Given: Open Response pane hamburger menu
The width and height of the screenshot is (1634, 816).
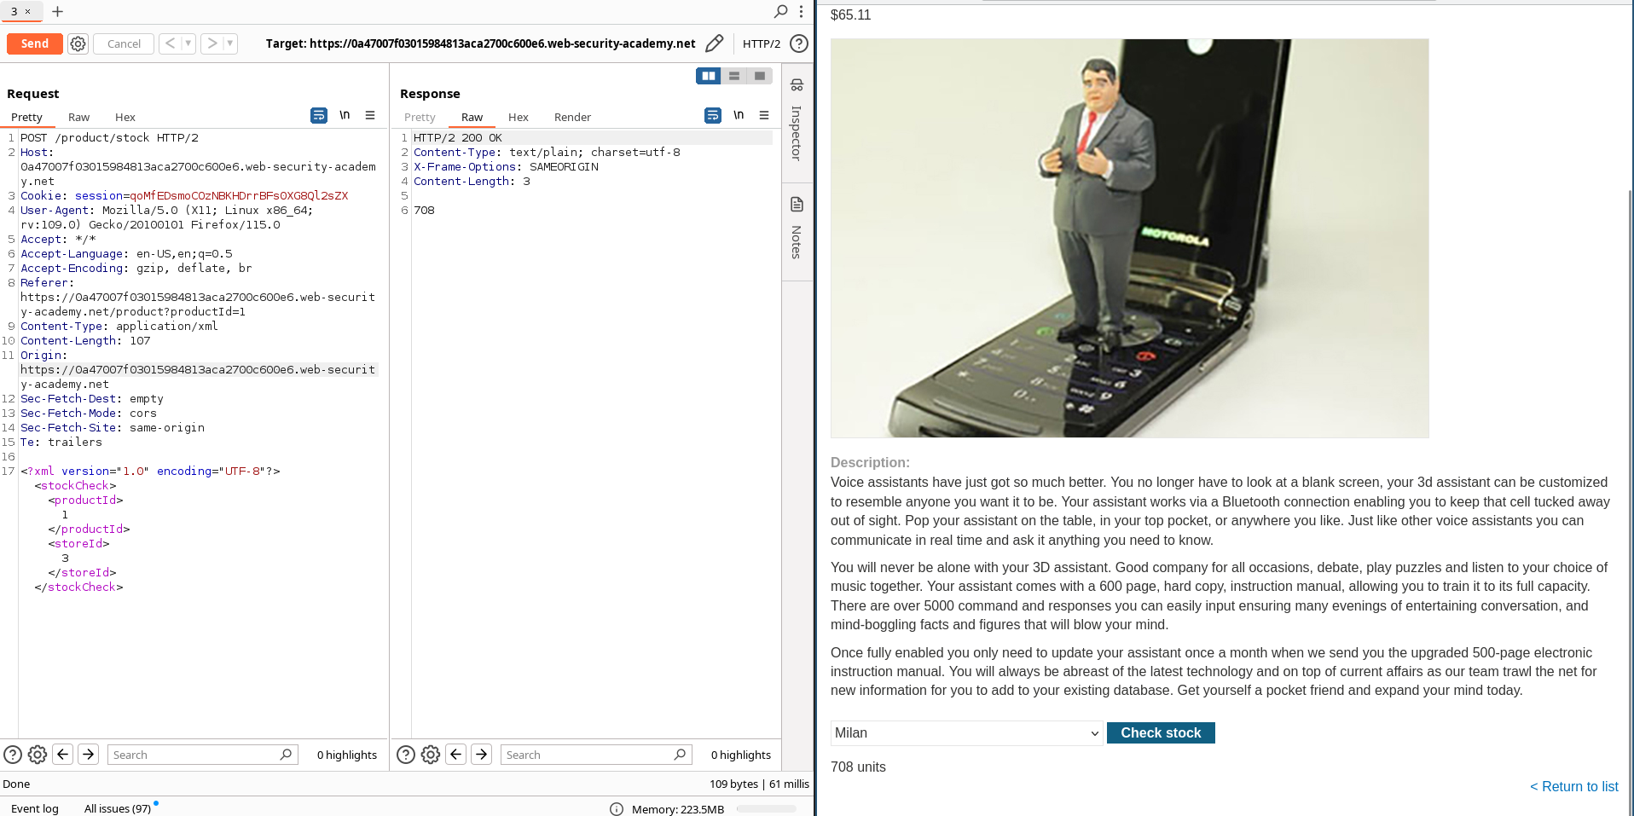Looking at the screenshot, I should click(764, 115).
